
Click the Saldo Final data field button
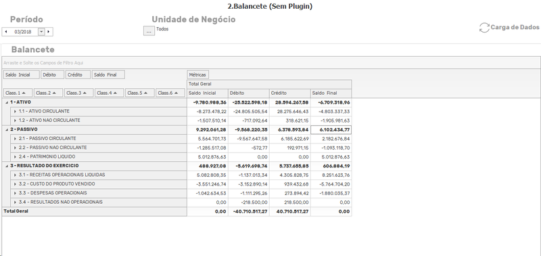point(108,74)
